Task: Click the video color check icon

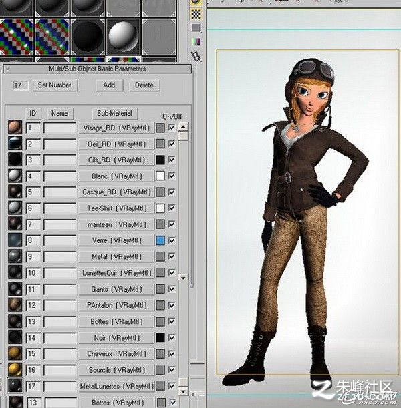Action: [x=196, y=41]
